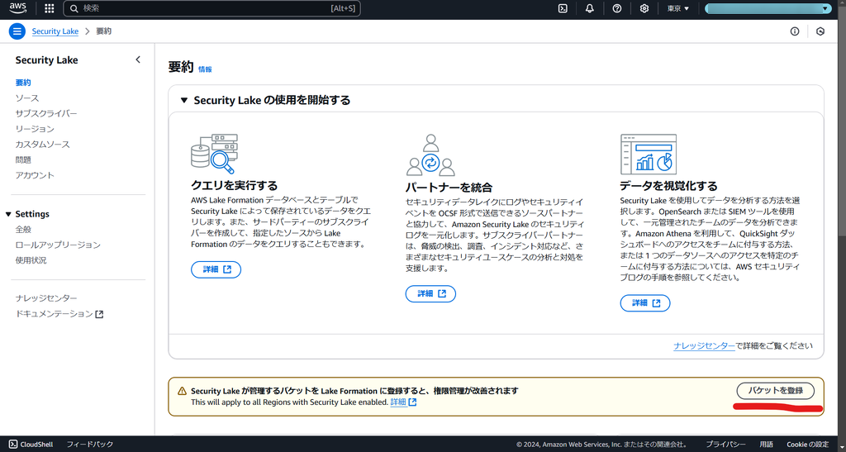Collapse the Settings section in sidebar
Image resolution: width=846 pixels, height=452 pixels.
[x=8, y=214]
